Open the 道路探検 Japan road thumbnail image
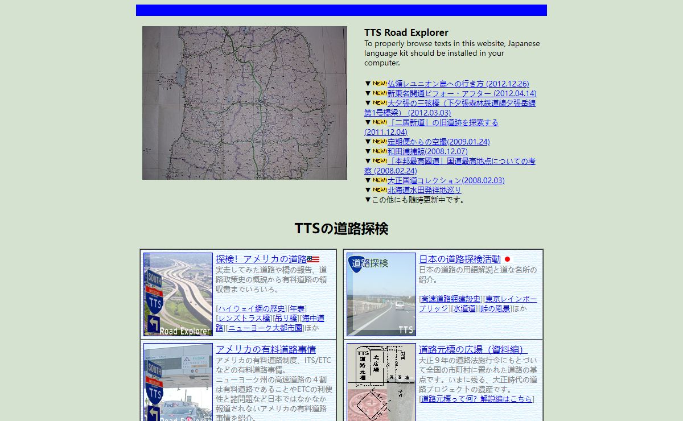This screenshot has height=421, width=683. coord(381,294)
